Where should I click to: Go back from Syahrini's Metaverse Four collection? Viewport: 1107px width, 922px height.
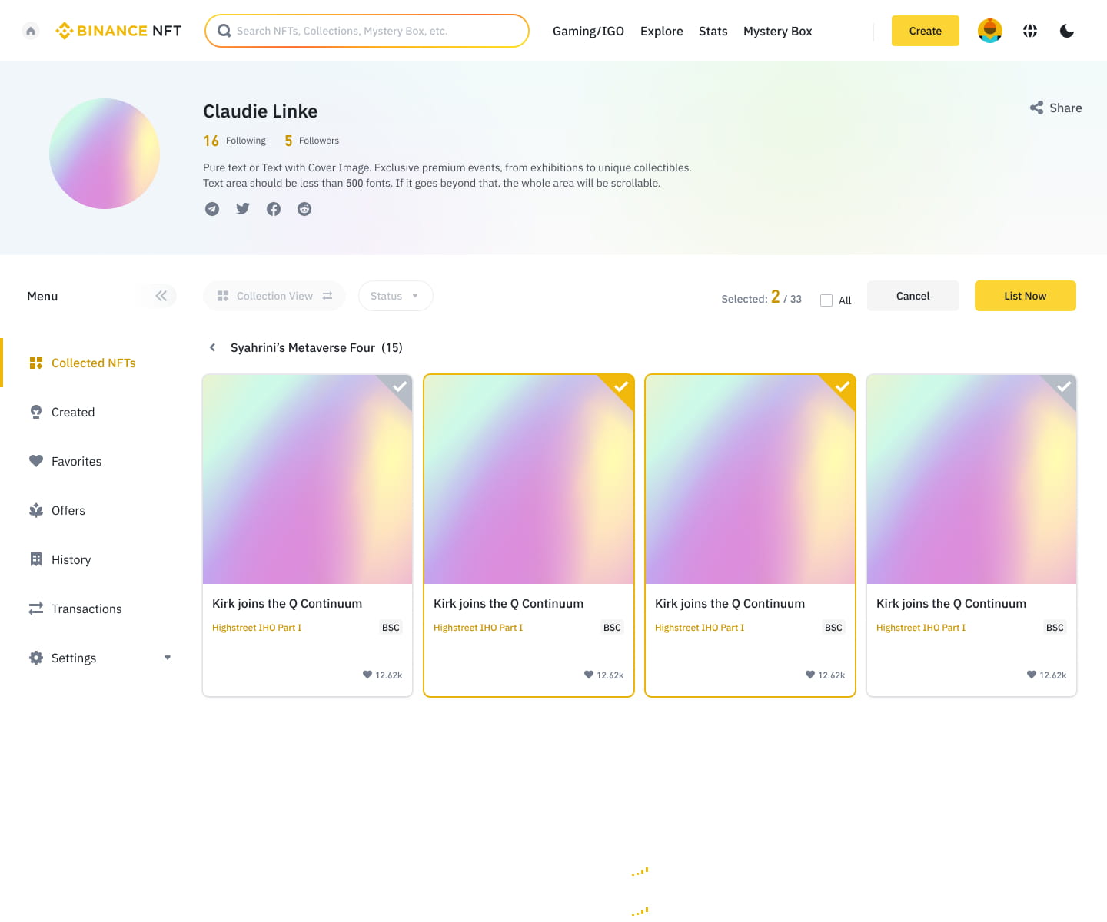click(x=213, y=347)
